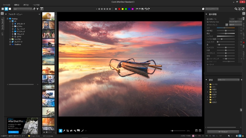Image resolution: width=246 pixels, height=138 pixels.
Task: Collapse the presets settings section triangle
Action: coord(206,80)
